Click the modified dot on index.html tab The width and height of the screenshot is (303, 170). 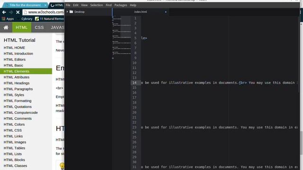[166, 12]
